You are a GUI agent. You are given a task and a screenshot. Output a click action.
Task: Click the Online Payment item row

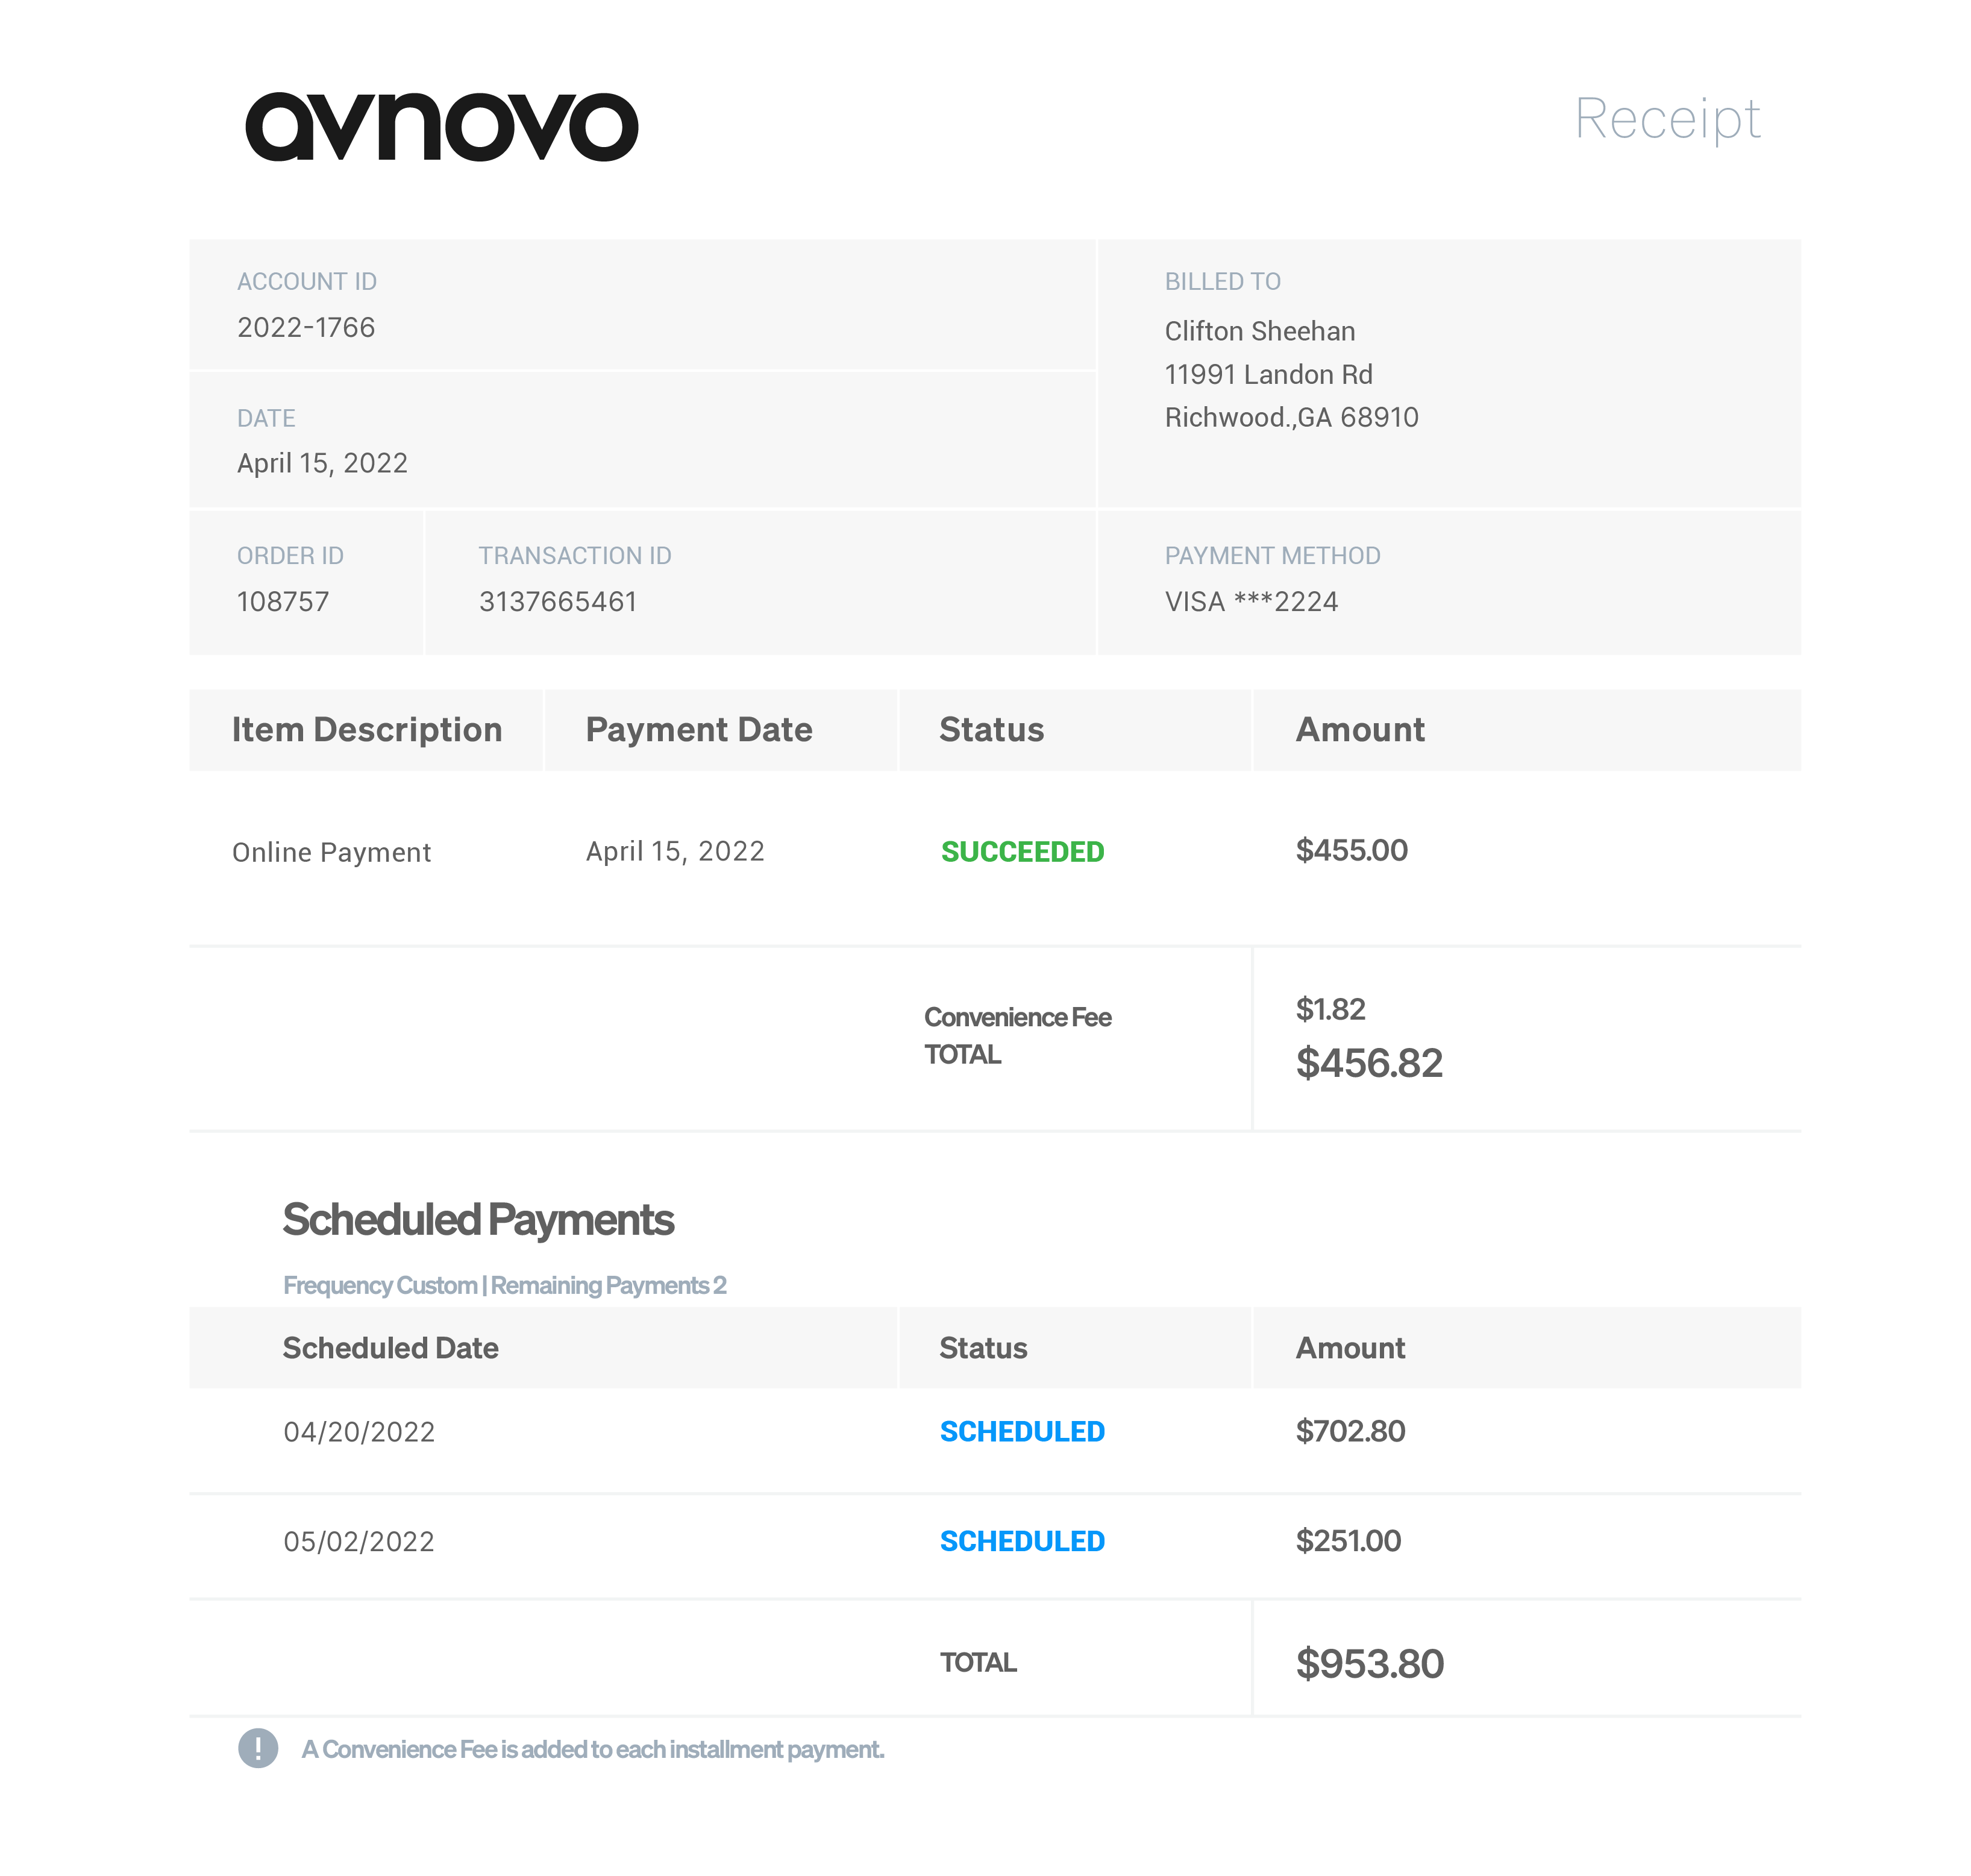click(x=332, y=852)
